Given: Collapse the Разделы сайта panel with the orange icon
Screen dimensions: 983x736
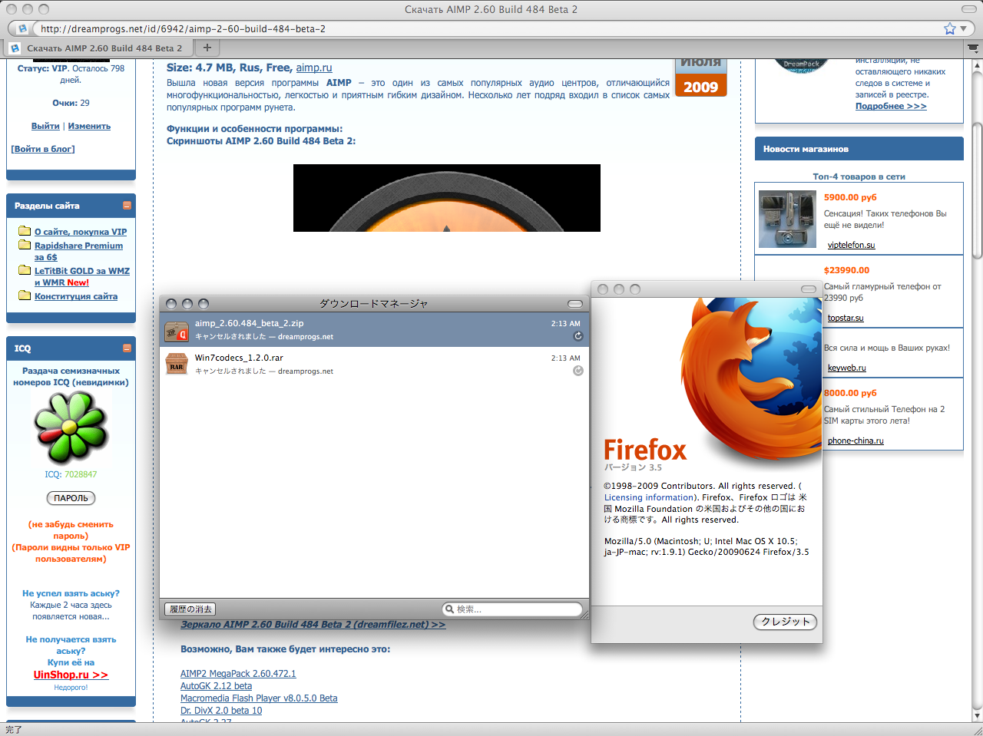Looking at the screenshot, I should pyautogui.click(x=127, y=206).
